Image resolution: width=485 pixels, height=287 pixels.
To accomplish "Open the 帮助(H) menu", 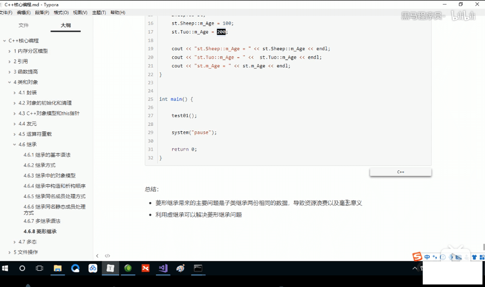I will coord(118,12).
